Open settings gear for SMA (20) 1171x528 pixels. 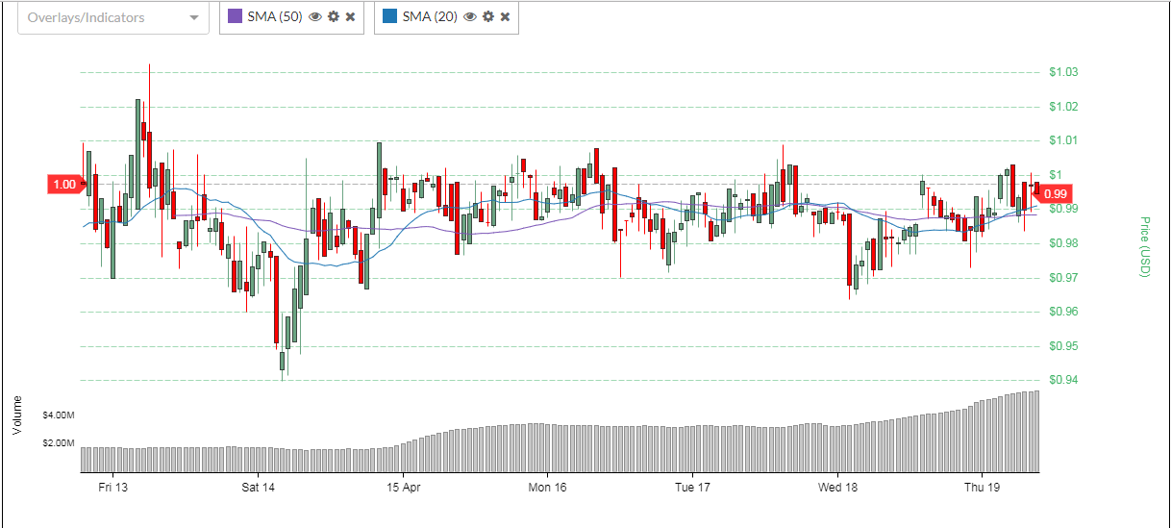pyautogui.click(x=488, y=17)
